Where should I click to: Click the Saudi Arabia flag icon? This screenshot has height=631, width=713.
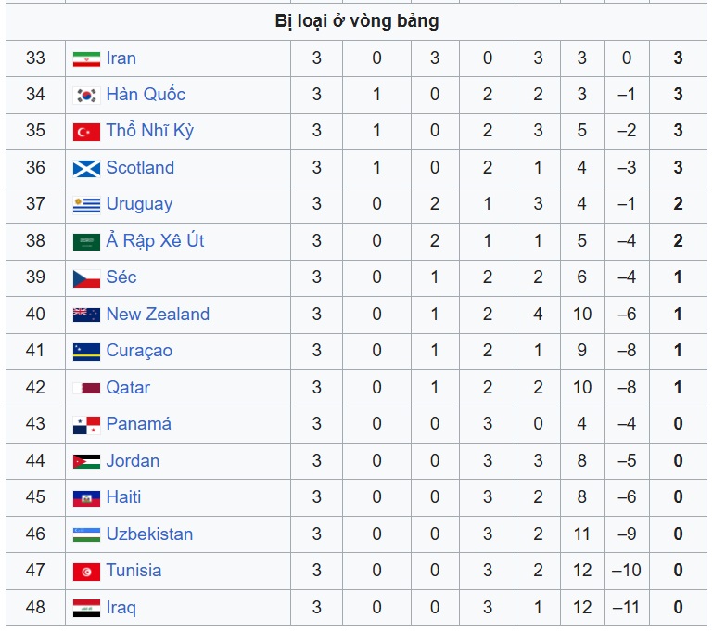click(86, 242)
